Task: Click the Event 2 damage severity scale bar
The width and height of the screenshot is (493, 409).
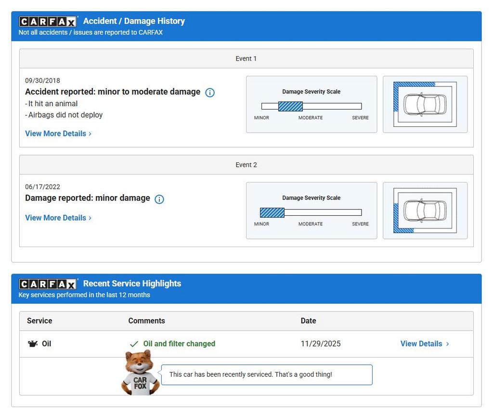Action: click(311, 212)
